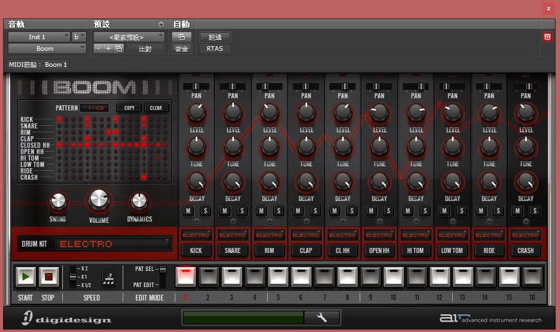Mute the KICK channel
Image resolution: width=560 pixels, height=332 pixels.
pos(188,211)
